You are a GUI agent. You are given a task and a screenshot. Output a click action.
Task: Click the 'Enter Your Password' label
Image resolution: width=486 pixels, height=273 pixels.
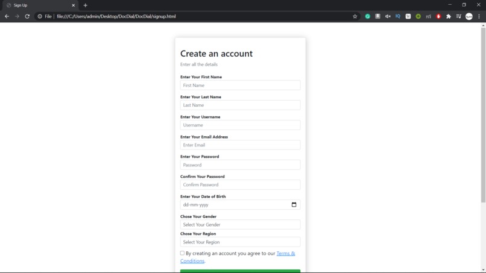tap(200, 157)
